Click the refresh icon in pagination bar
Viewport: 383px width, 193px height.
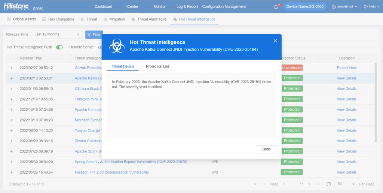328,184
